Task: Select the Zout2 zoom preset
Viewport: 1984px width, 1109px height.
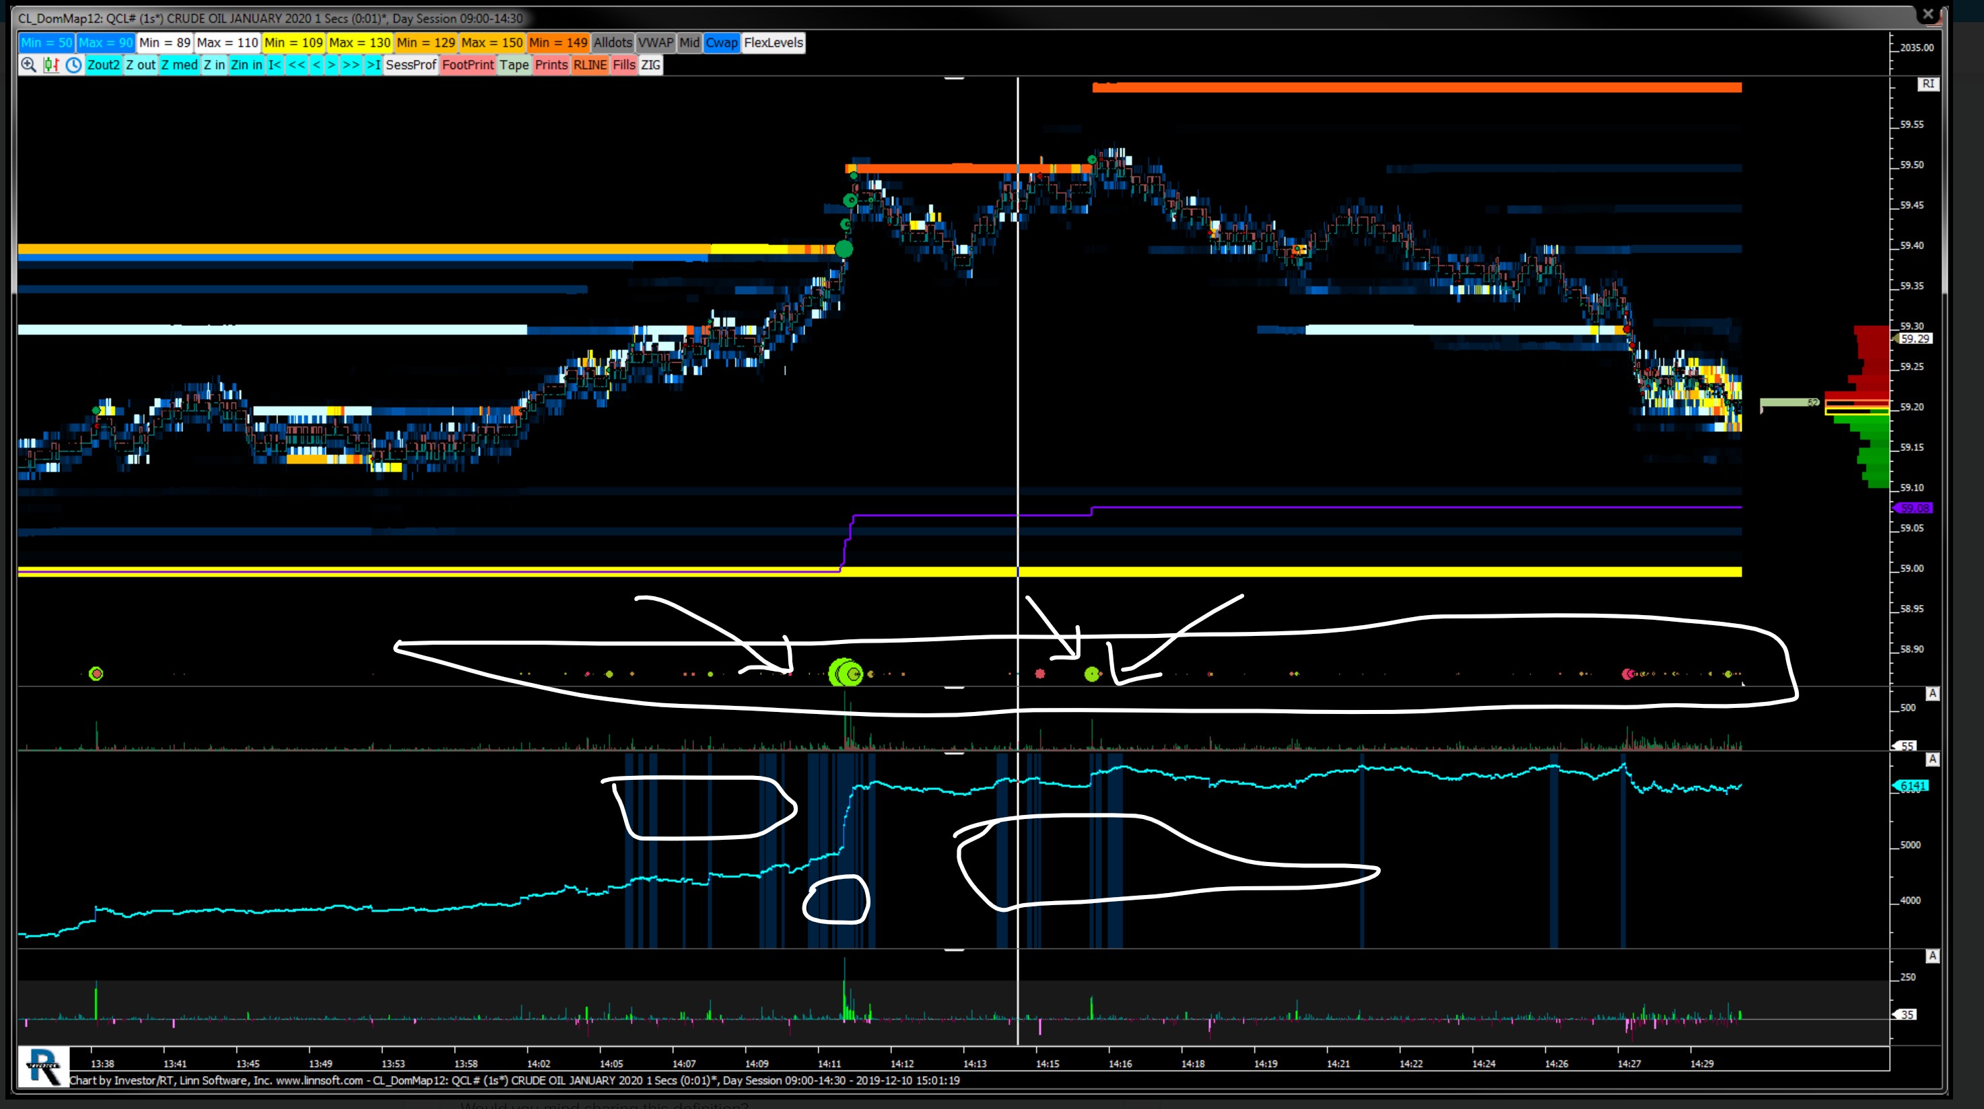Action: [103, 65]
